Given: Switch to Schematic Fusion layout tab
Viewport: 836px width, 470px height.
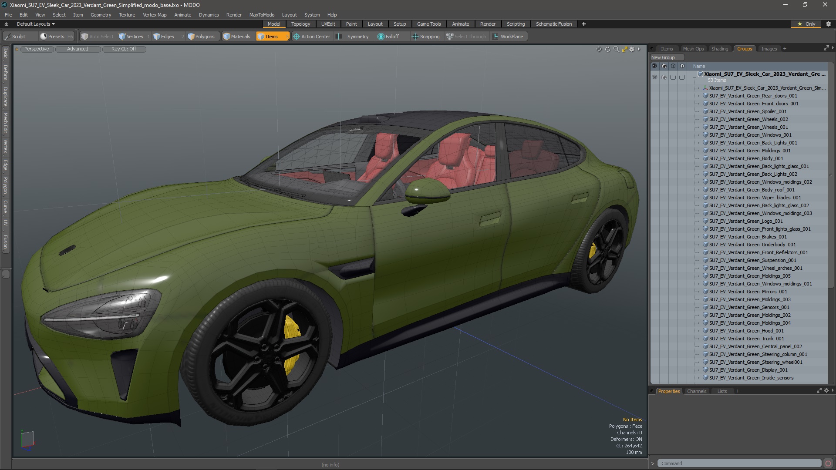Looking at the screenshot, I should [554, 24].
